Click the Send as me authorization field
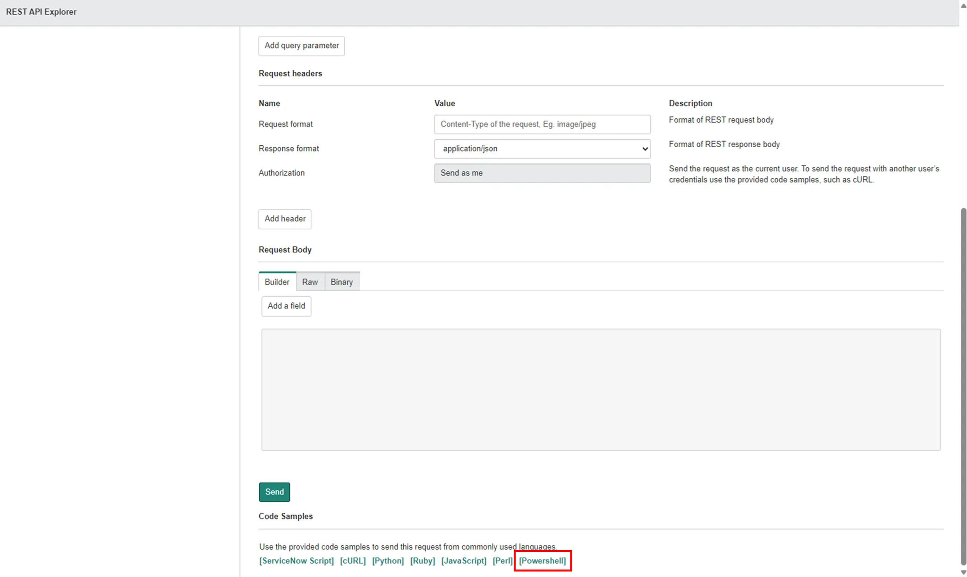This screenshot has width=967, height=577. (x=542, y=173)
